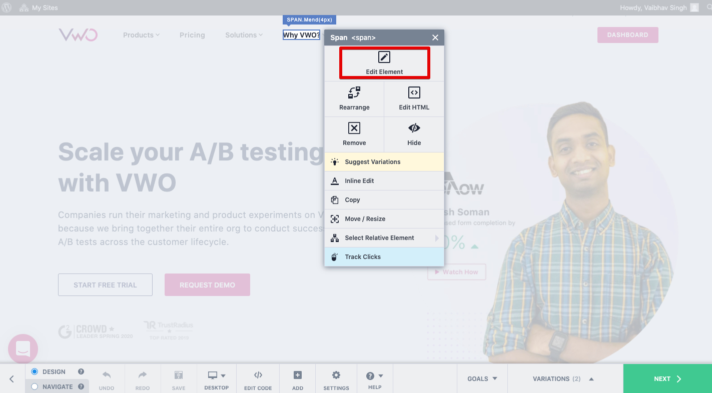This screenshot has width=712, height=393.
Task: Open the chat widget bubble
Action: click(23, 349)
